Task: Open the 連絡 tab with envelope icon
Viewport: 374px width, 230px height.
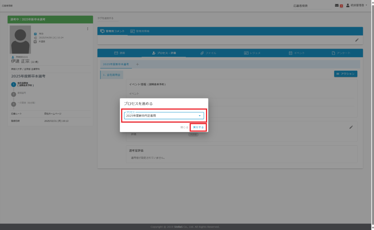Action: (119, 53)
